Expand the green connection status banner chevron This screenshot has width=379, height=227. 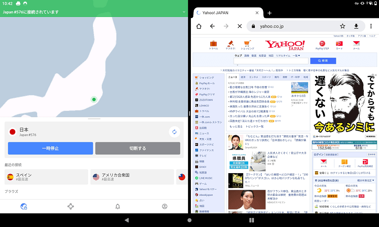click(184, 12)
